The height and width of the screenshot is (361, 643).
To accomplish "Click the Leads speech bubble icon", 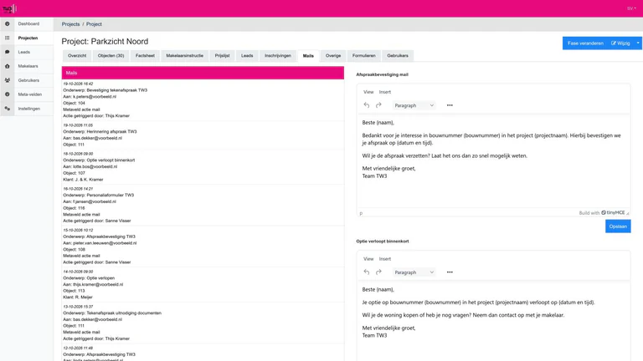I will coord(7,52).
